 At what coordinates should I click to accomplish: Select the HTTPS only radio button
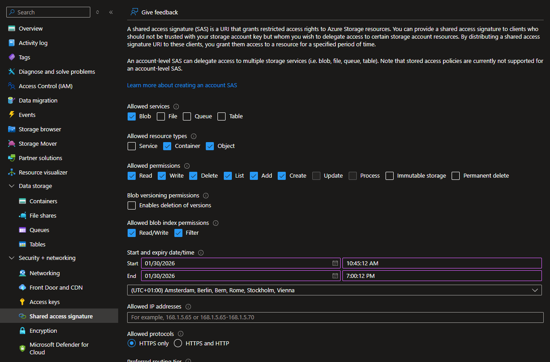tap(132, 344)
